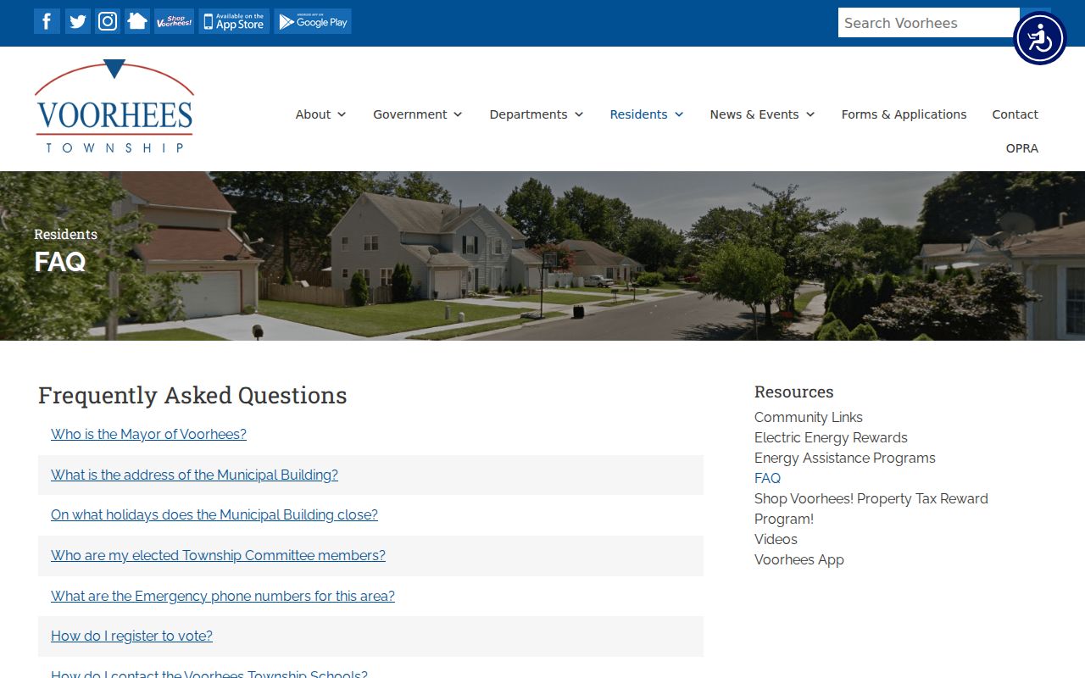The height and width of the screenshot is (678, 1085).
Task: Open the Contact menu item
Action: [1015, 114]
